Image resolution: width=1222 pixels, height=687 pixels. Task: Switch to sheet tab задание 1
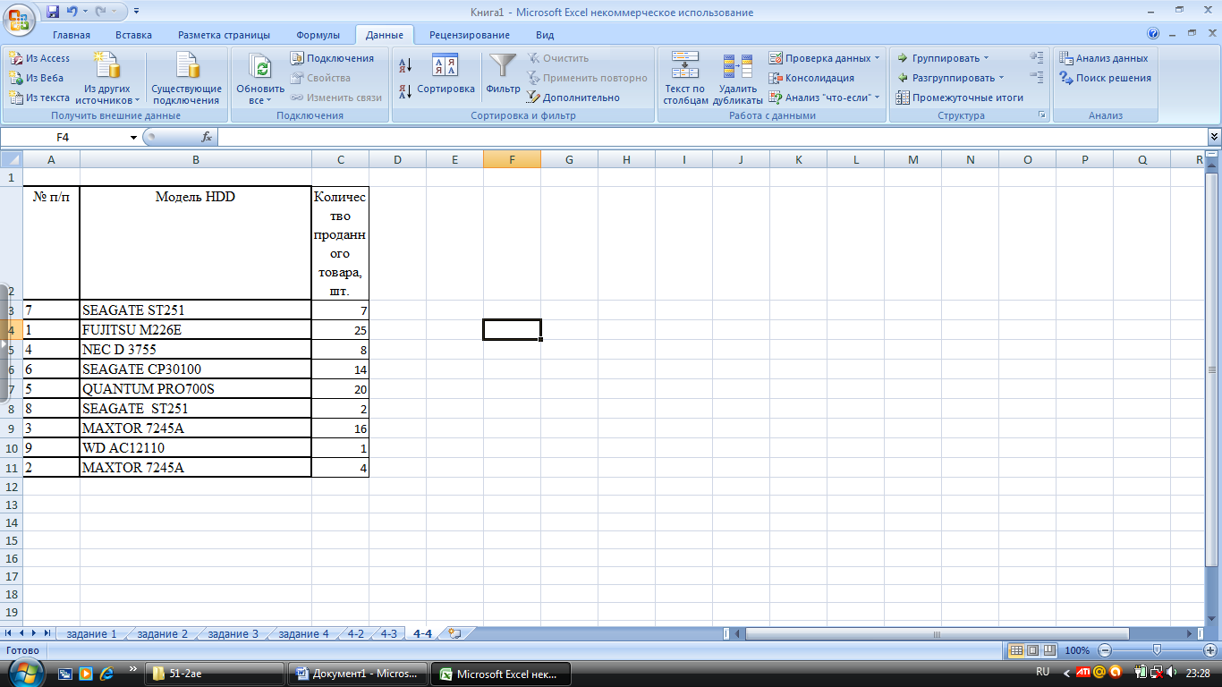91,633
